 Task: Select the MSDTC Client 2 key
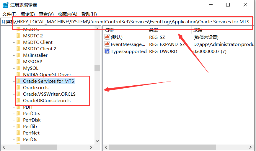(40, 49)
